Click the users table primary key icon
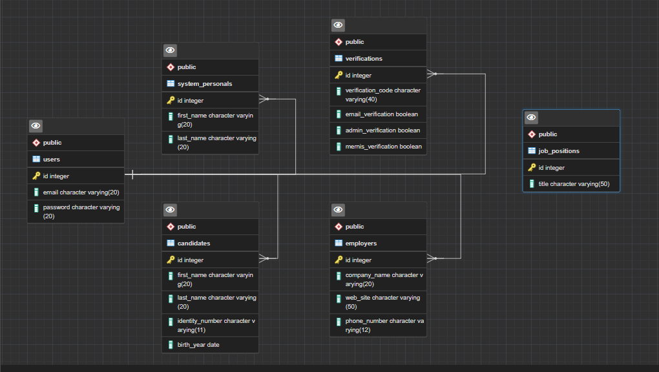The image size is (659, 372). [36, 176]
